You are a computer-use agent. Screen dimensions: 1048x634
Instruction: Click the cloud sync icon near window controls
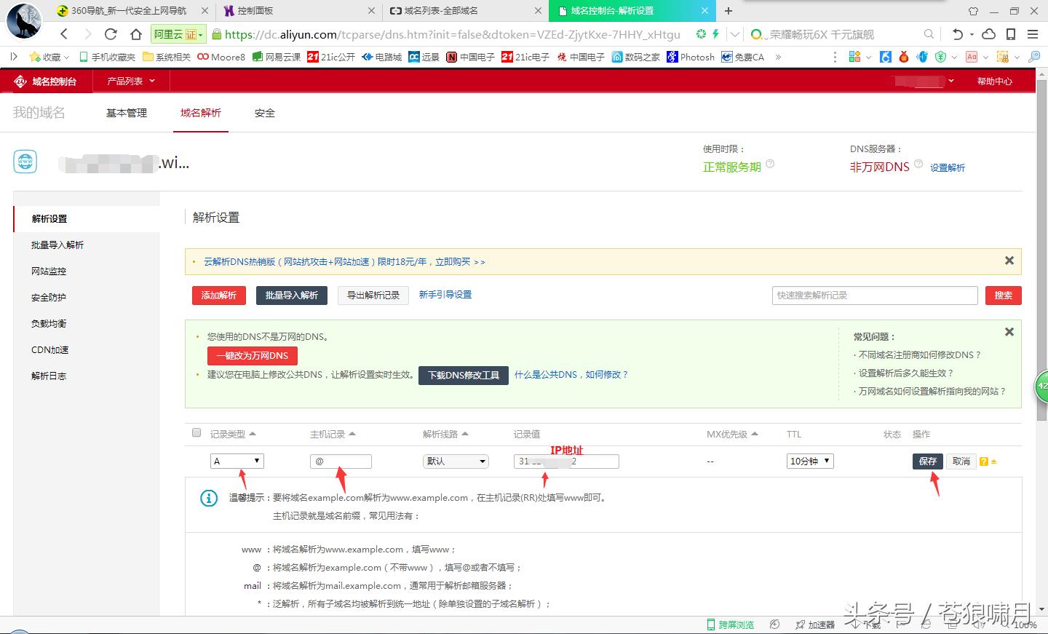988,33
